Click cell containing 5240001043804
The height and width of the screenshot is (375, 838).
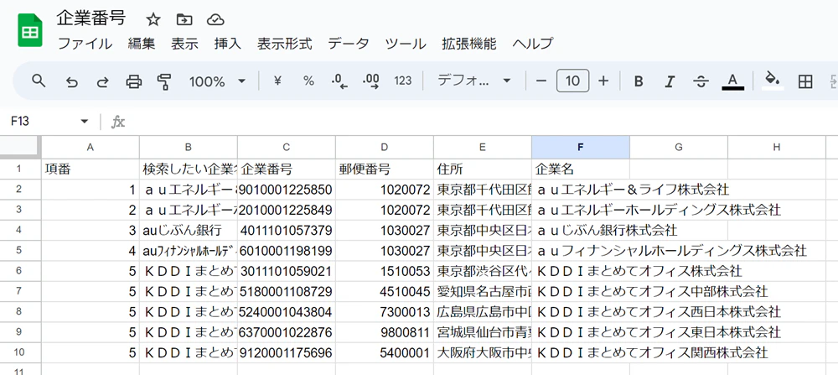point(287,312)
